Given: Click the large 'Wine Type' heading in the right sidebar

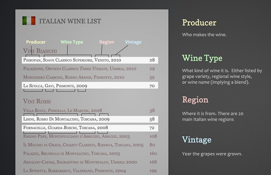Looking at the screenshot, I should tap(202, 58).
